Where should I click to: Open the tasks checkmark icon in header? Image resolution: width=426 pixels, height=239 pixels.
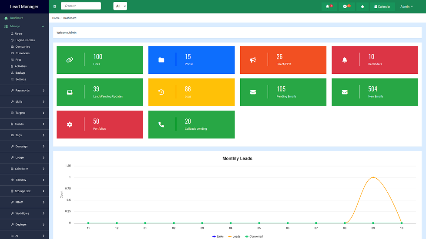[x=345, y=7]
